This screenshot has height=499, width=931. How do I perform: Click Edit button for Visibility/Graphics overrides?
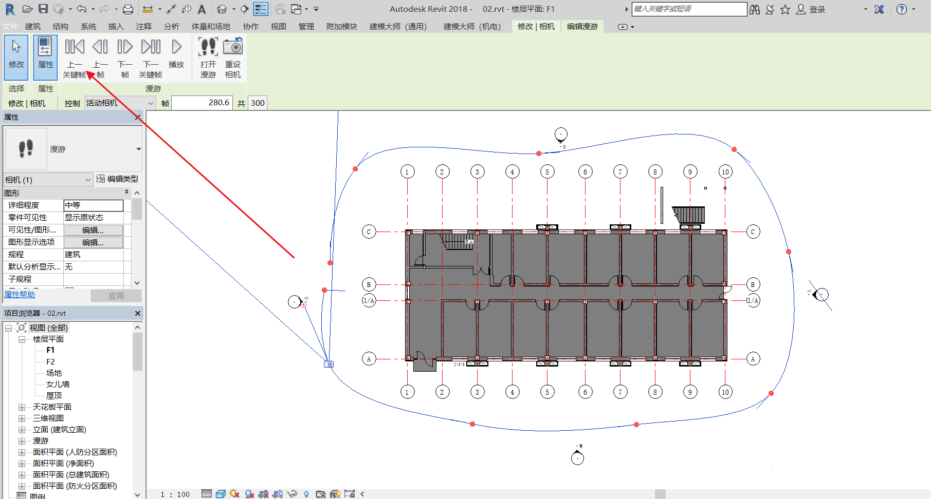pos(93,230)
